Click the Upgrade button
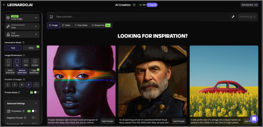The width and height of the screenshot is (263, 127). [152, 5]
